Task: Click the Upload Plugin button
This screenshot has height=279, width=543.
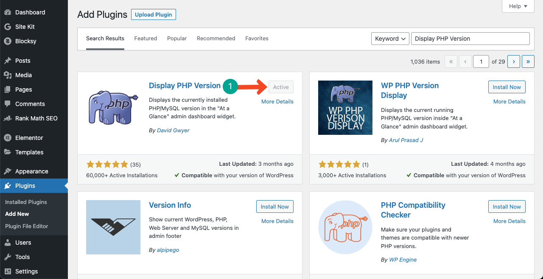Action: click(153, 14)
